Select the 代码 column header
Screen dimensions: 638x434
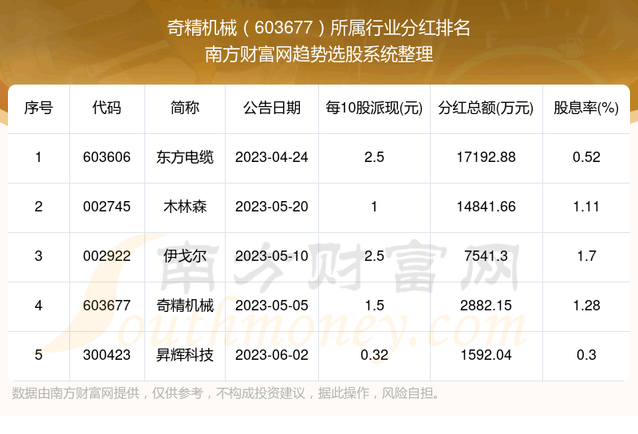(x=107, y=108)
